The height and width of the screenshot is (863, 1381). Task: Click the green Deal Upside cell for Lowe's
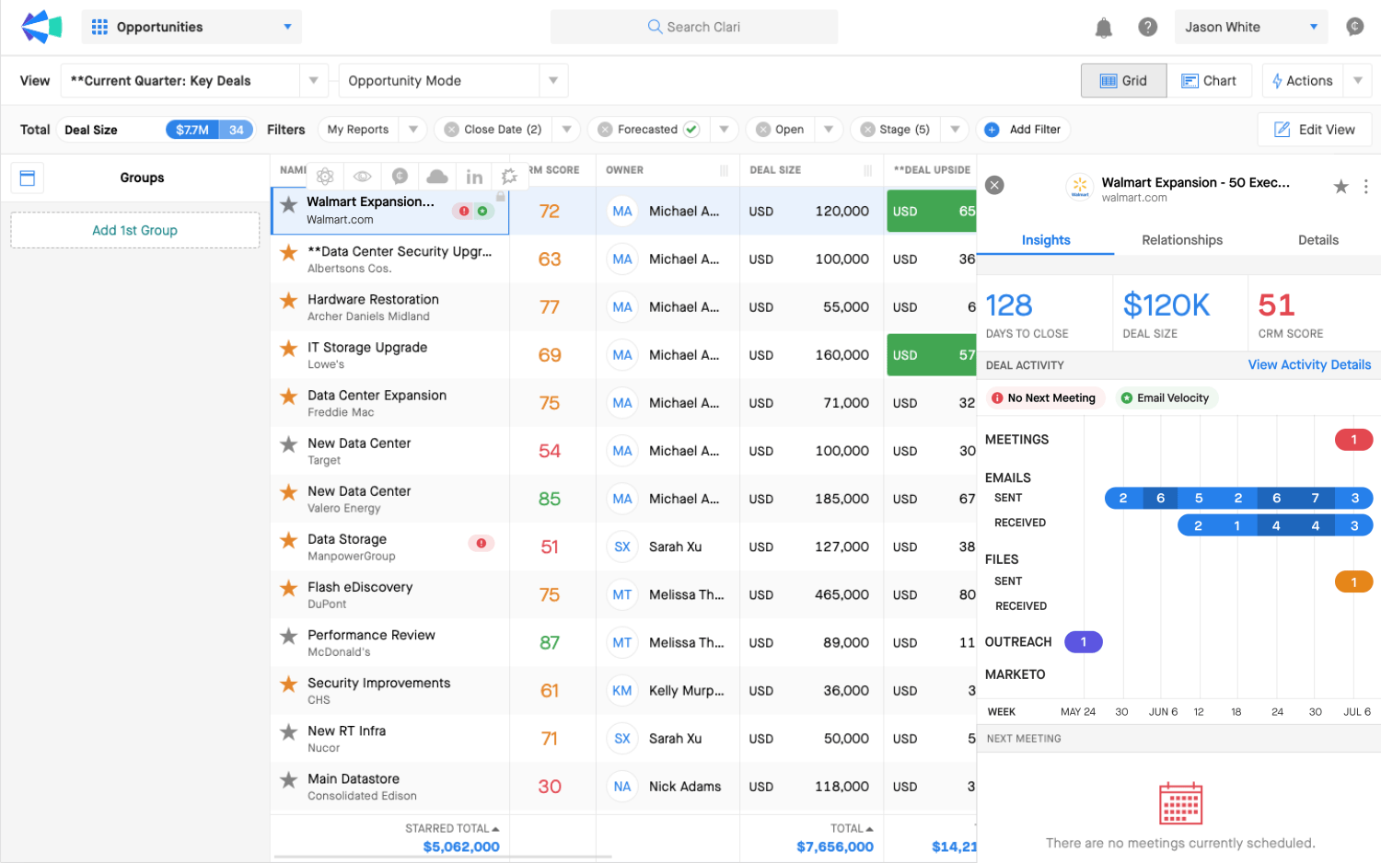[x=931, y=355]
